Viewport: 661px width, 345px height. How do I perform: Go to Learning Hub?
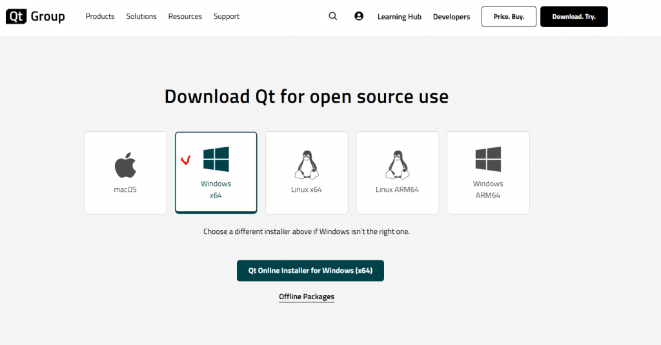(x=399, y=17)
